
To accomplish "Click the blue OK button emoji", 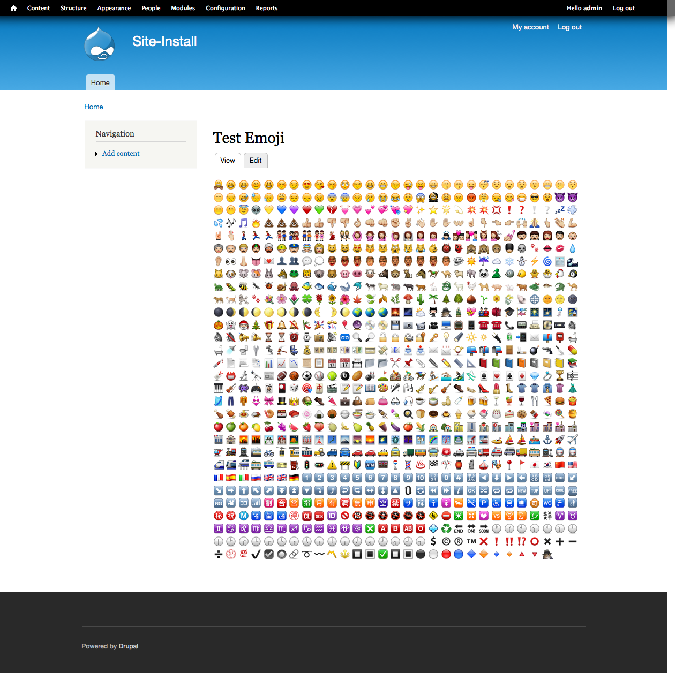I will [x=471, y=490].
